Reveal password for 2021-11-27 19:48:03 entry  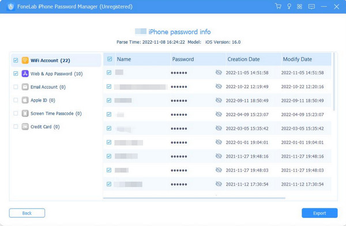pos(219,170)
